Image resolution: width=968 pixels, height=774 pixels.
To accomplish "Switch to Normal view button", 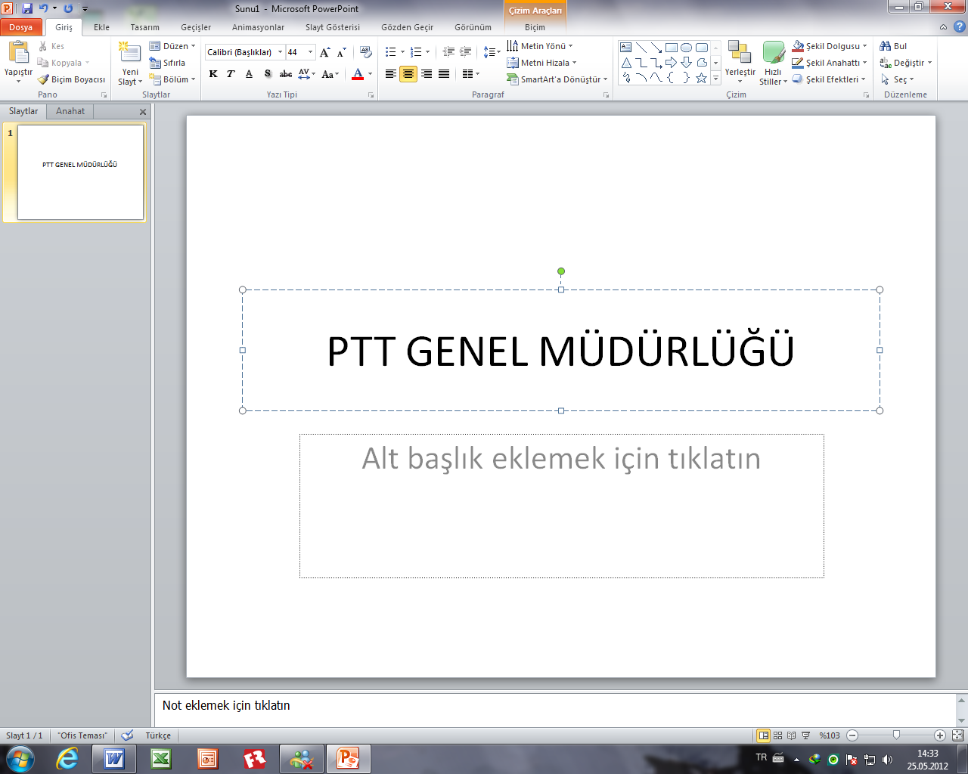I will [x=763, y=735].
